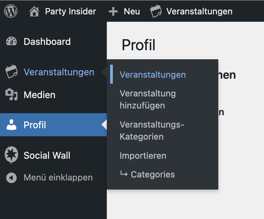Image resolution: width=264 pixels, height=219 pixels.
Task: Open the Neu dropdown in admin bar
Action: tap(132, 12)
